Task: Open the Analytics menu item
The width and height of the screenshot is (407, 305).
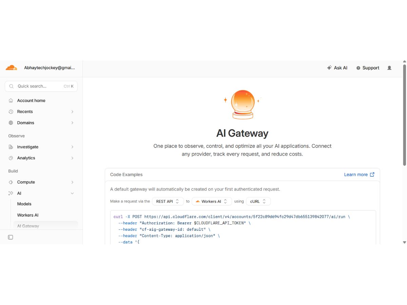Action: point(41,158)
